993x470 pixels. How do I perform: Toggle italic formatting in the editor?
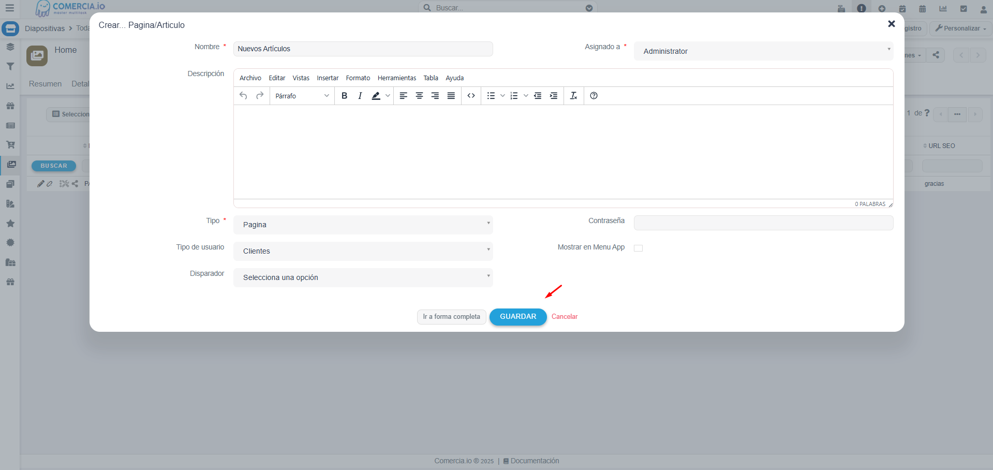[x=360, y=96]
